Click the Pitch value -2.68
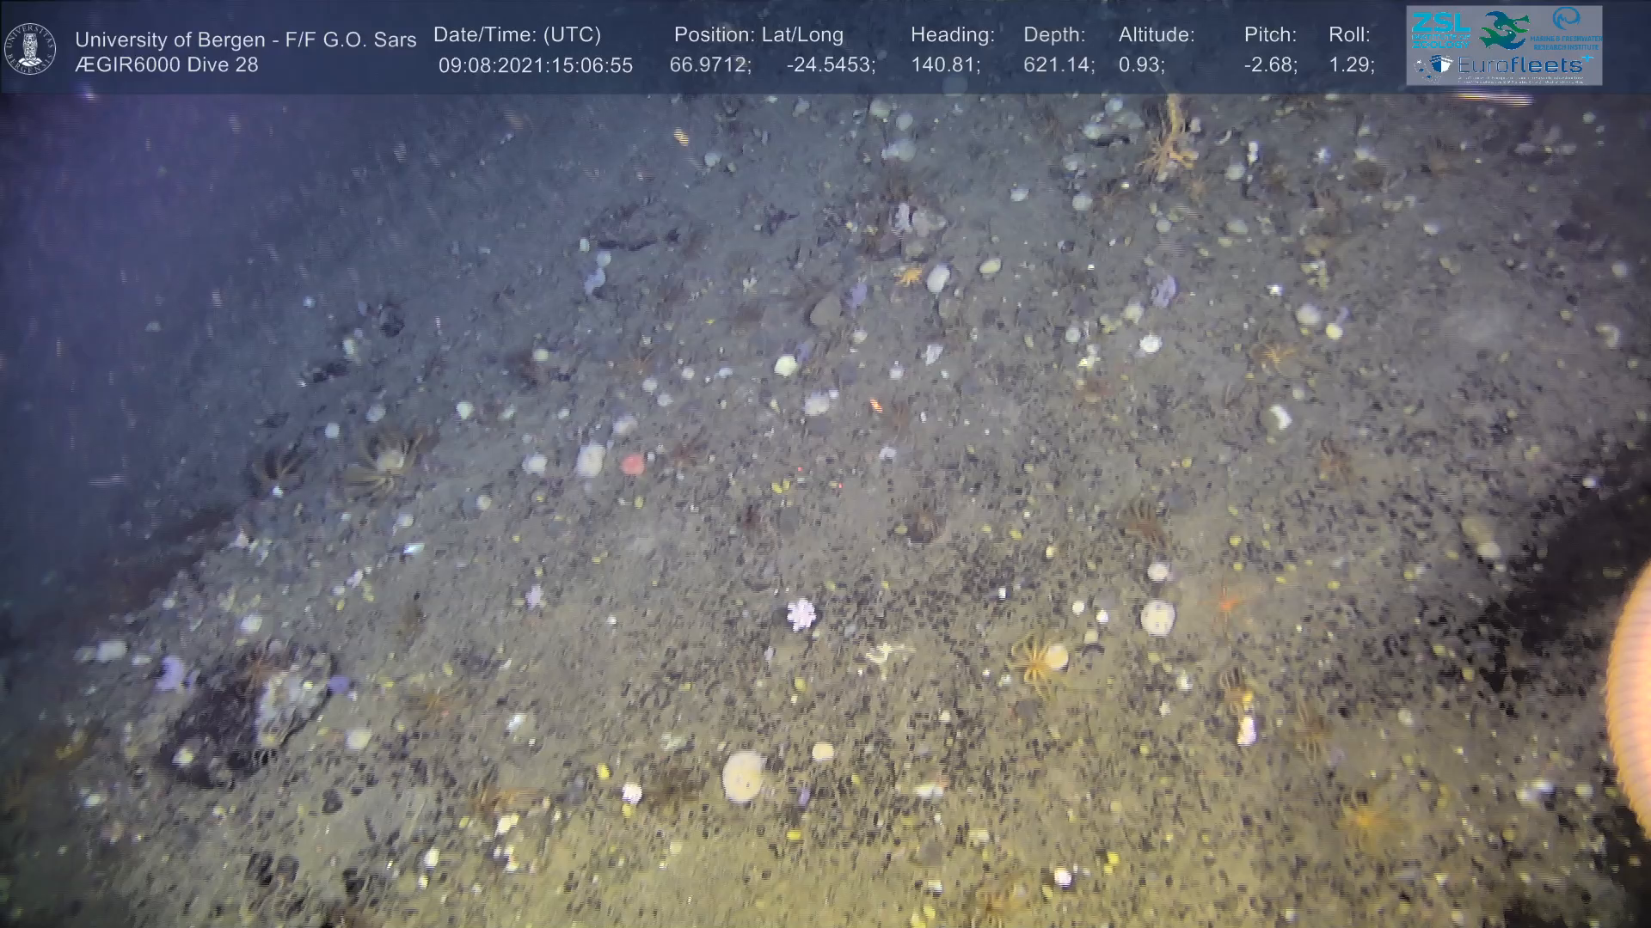This screenshot has height=928, width=1651. (x=1270, y=65)
